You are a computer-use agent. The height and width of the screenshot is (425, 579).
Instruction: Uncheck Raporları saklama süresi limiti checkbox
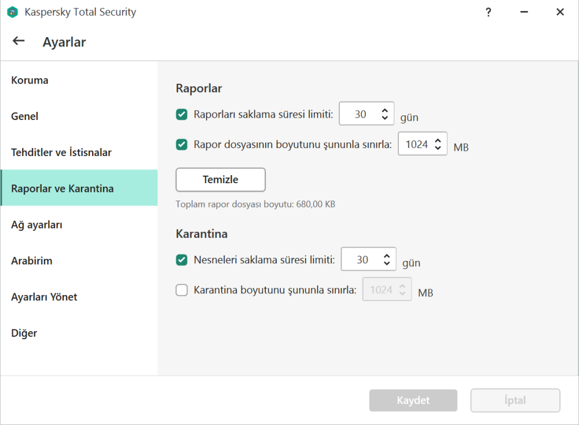tap(182, 114)
